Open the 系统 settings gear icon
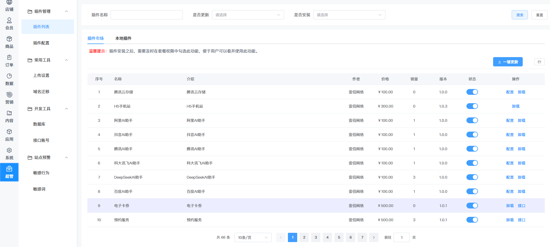The height and width of the screenshot is (247, 550). point(9,150)
